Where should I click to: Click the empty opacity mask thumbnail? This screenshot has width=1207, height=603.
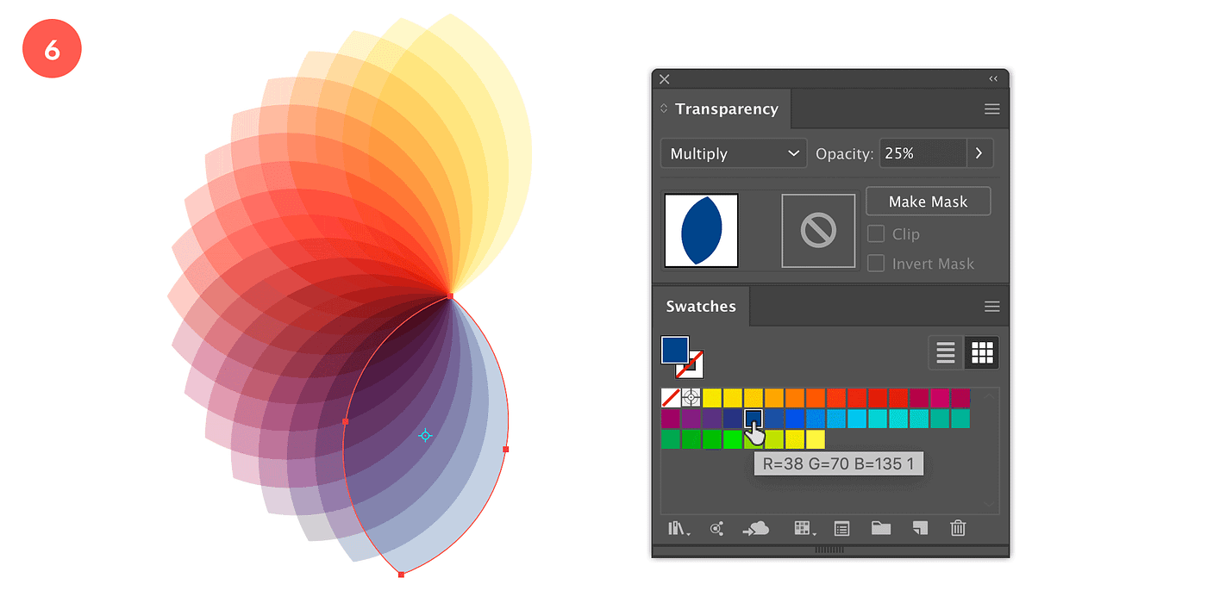[x=818, y=230]
